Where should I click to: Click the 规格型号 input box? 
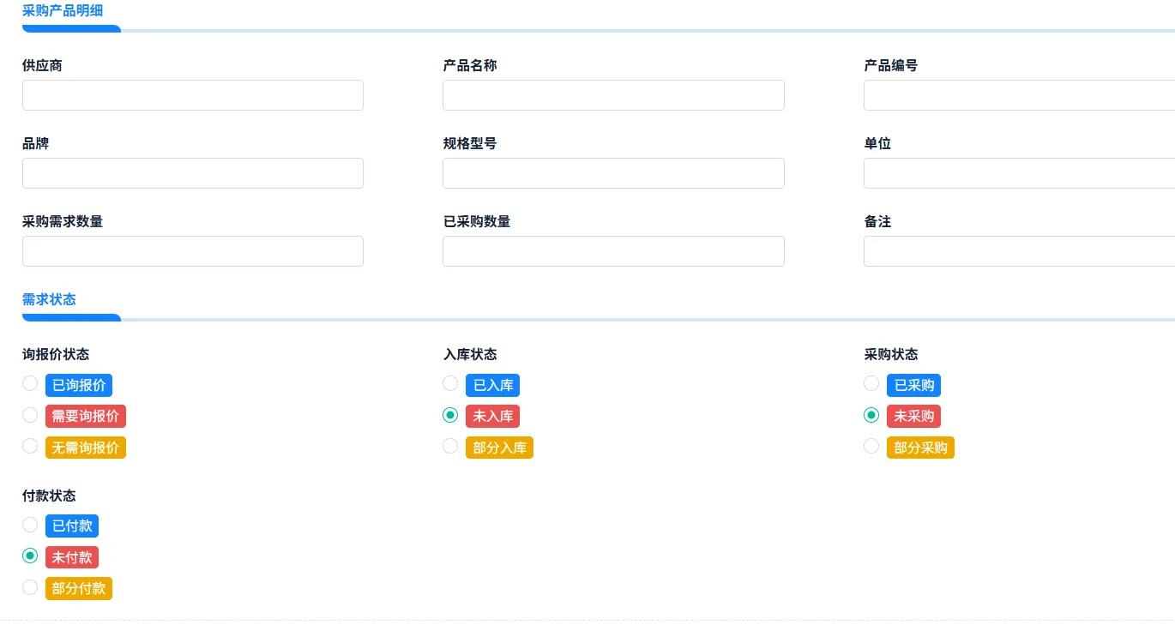(613, 173)
